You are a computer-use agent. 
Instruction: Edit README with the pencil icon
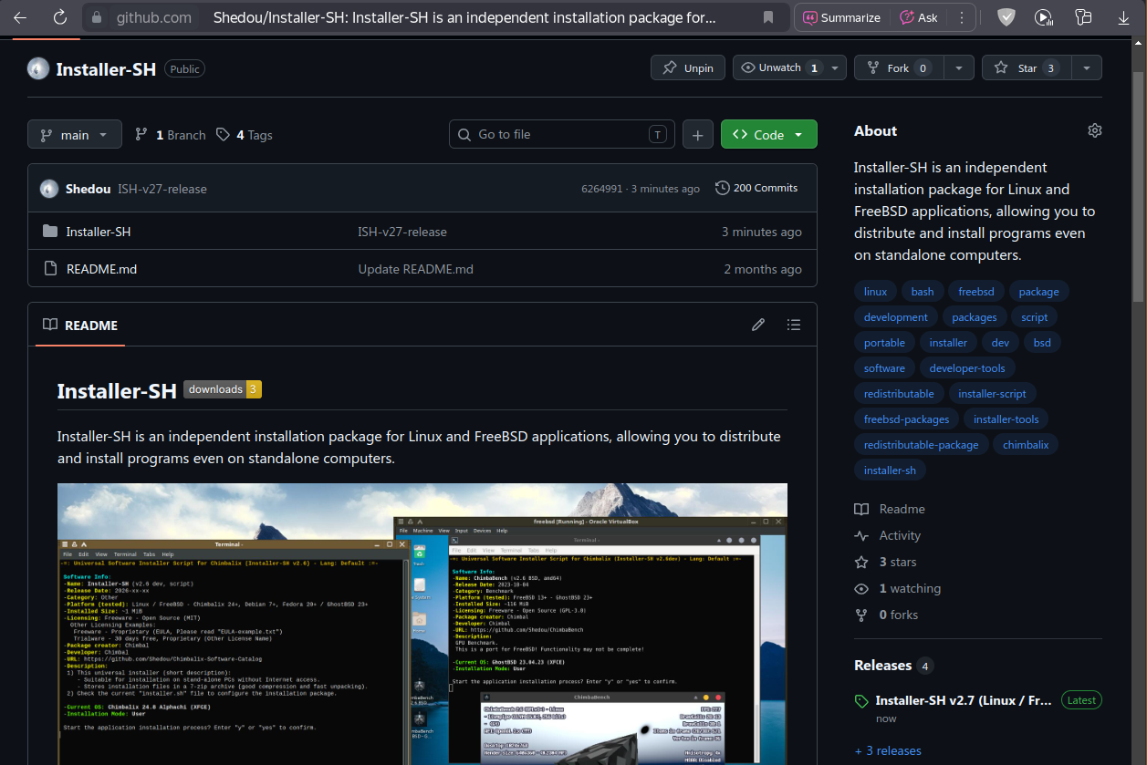(758, 325)
